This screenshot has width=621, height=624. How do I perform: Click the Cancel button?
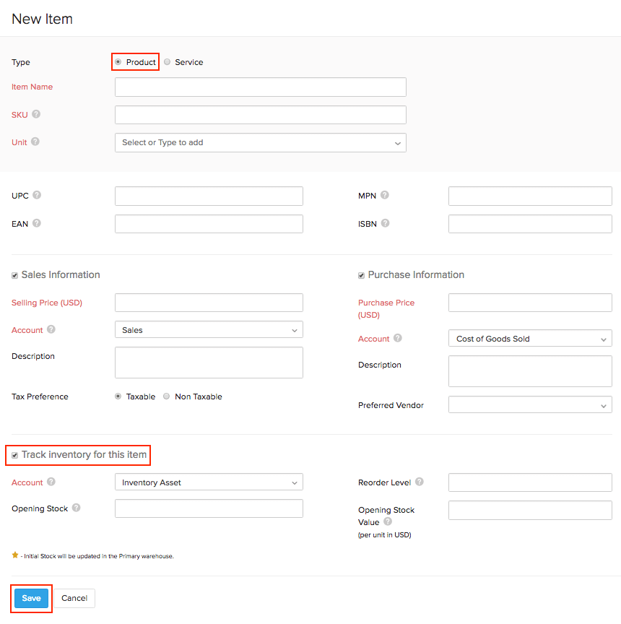74,598
